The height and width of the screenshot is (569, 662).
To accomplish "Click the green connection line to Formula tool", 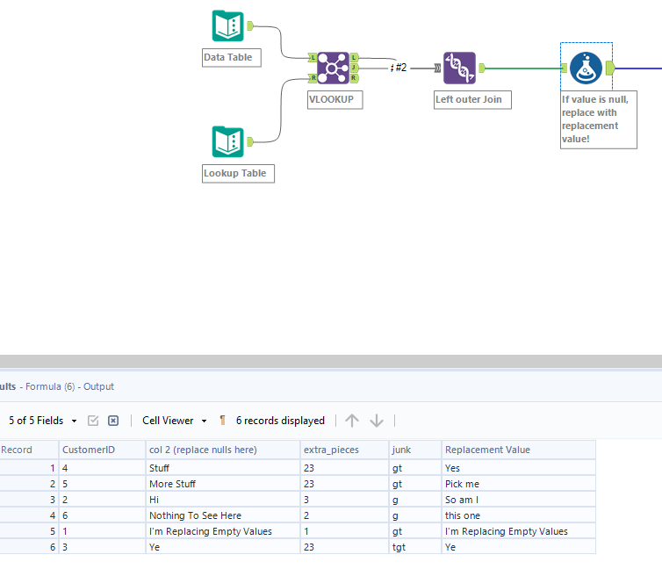I will click(x=523, y=68).
